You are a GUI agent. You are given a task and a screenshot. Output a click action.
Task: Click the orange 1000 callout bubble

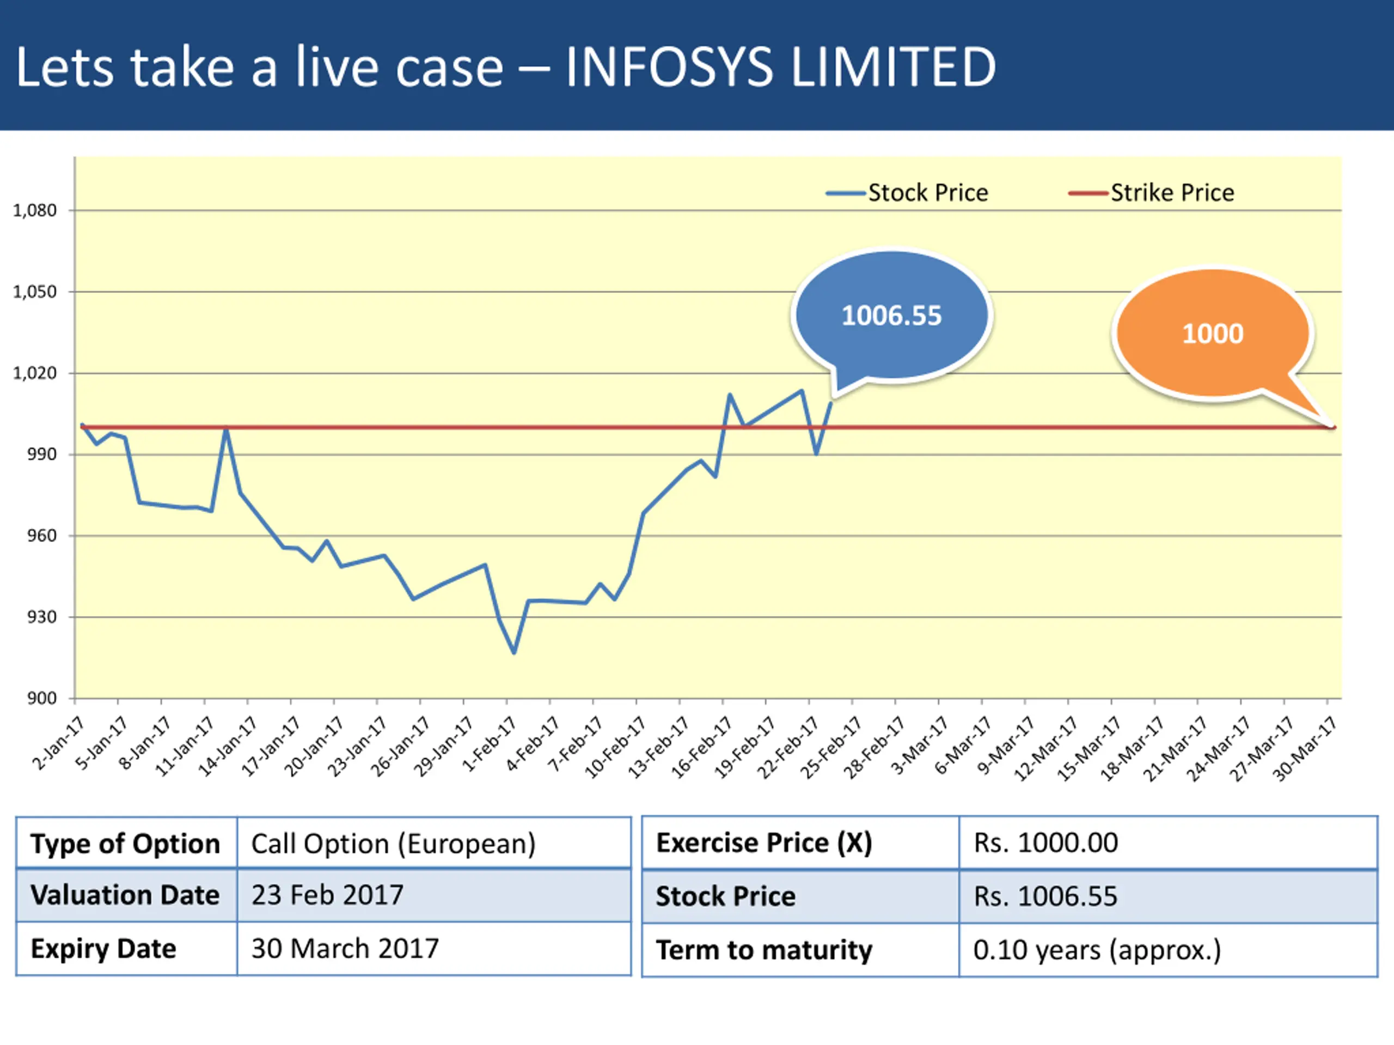[1212, 333]
